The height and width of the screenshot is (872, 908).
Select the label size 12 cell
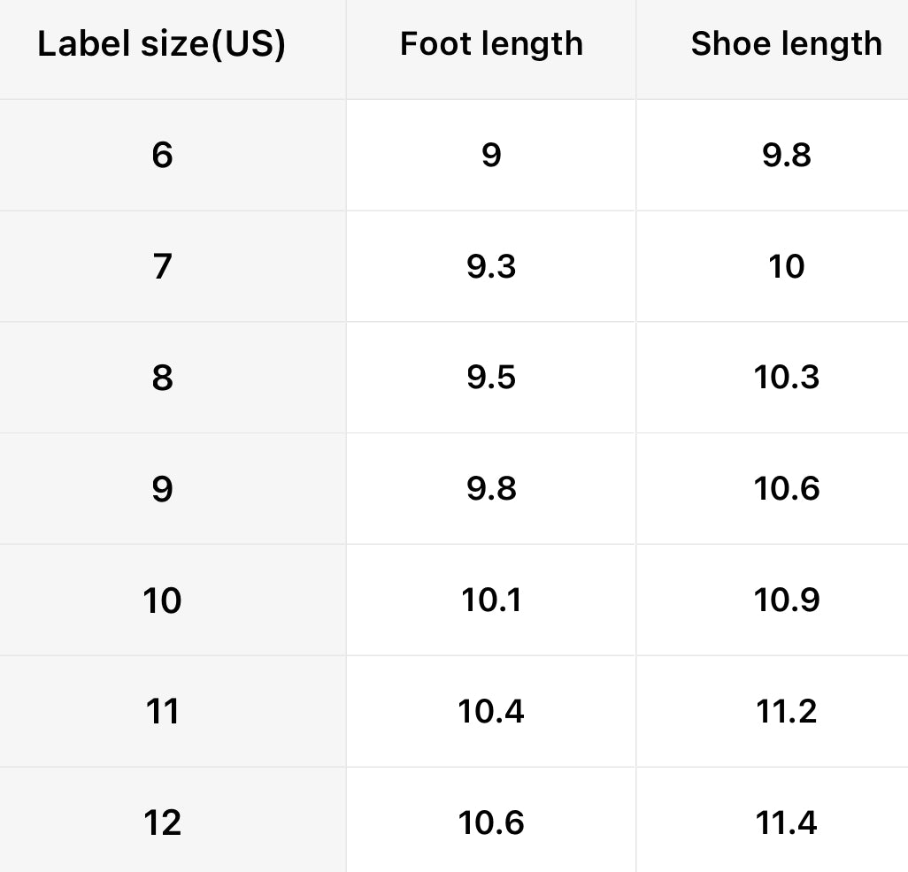[162, 822]
